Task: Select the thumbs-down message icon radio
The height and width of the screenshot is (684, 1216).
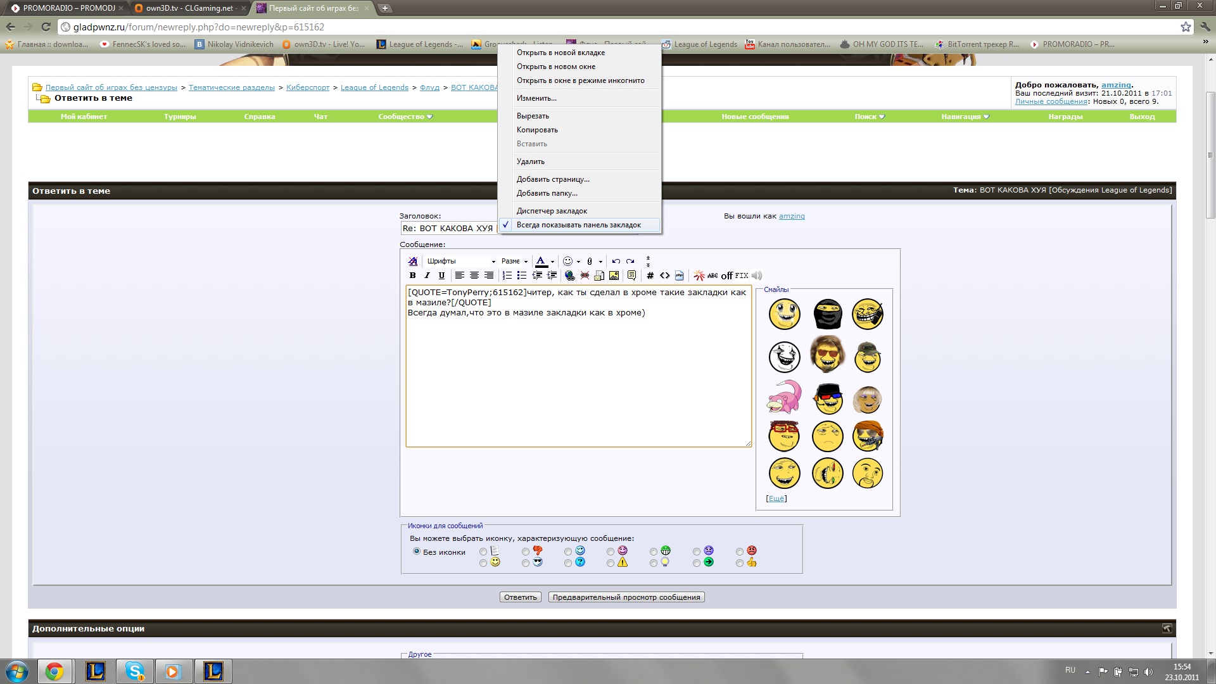Action: pyautogui.click(x=526, y=552)
